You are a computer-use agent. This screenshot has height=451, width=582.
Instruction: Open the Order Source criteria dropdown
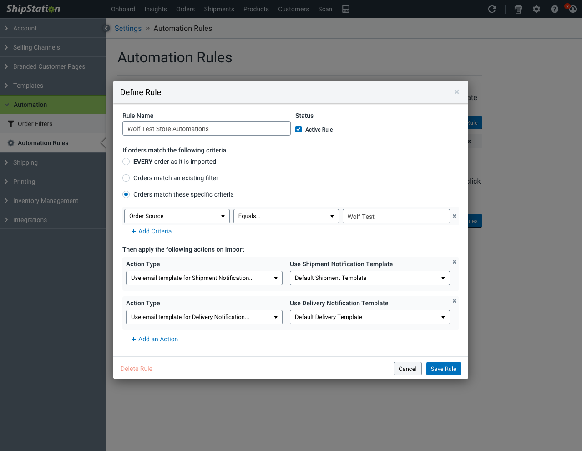(177, 216)
